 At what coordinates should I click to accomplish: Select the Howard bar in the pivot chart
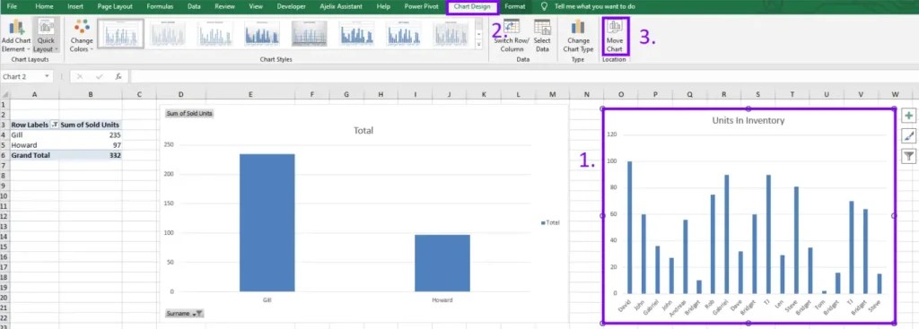tap(442, 263)
